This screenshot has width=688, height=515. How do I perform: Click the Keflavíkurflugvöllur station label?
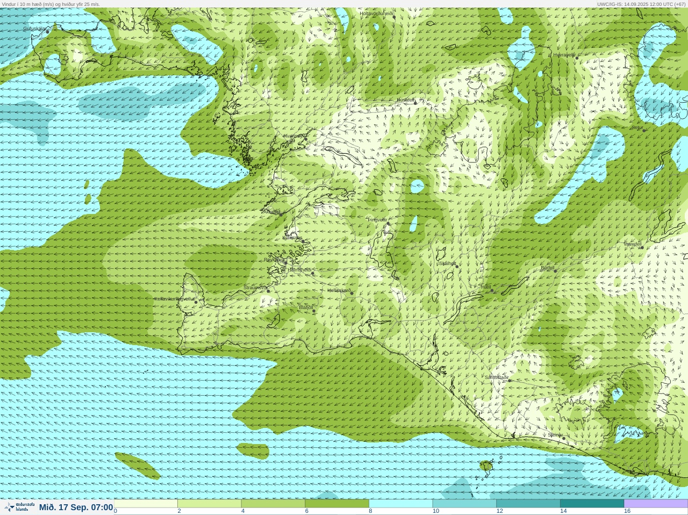coord(175,299)
